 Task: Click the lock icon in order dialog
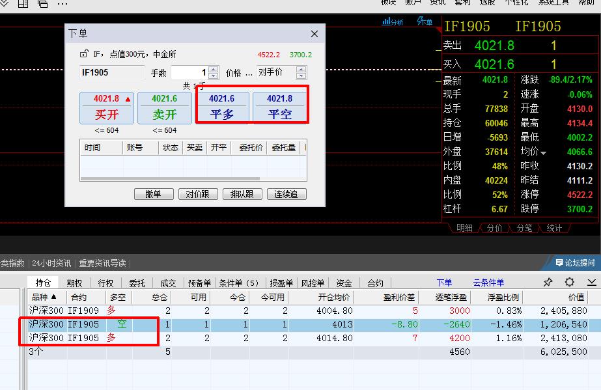click(x=83, y=54)
